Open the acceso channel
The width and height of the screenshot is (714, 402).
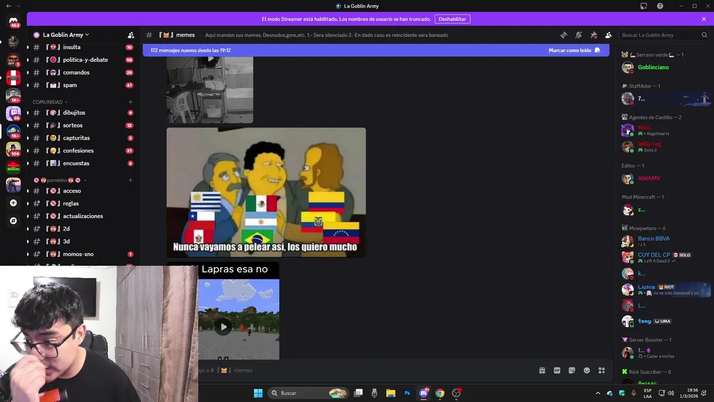point(83,191)
